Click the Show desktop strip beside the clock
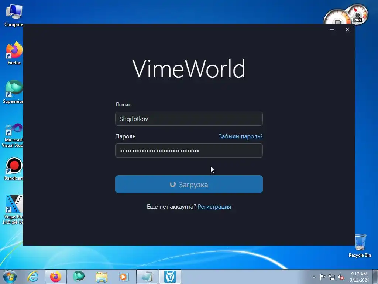Viewport: 378px width, 284px height. click(x=375, y=277)
